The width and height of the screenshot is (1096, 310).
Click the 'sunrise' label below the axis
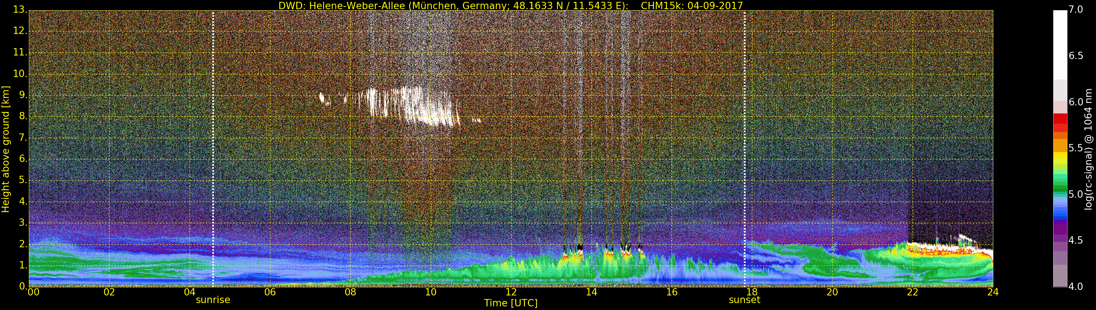point(213,300)
